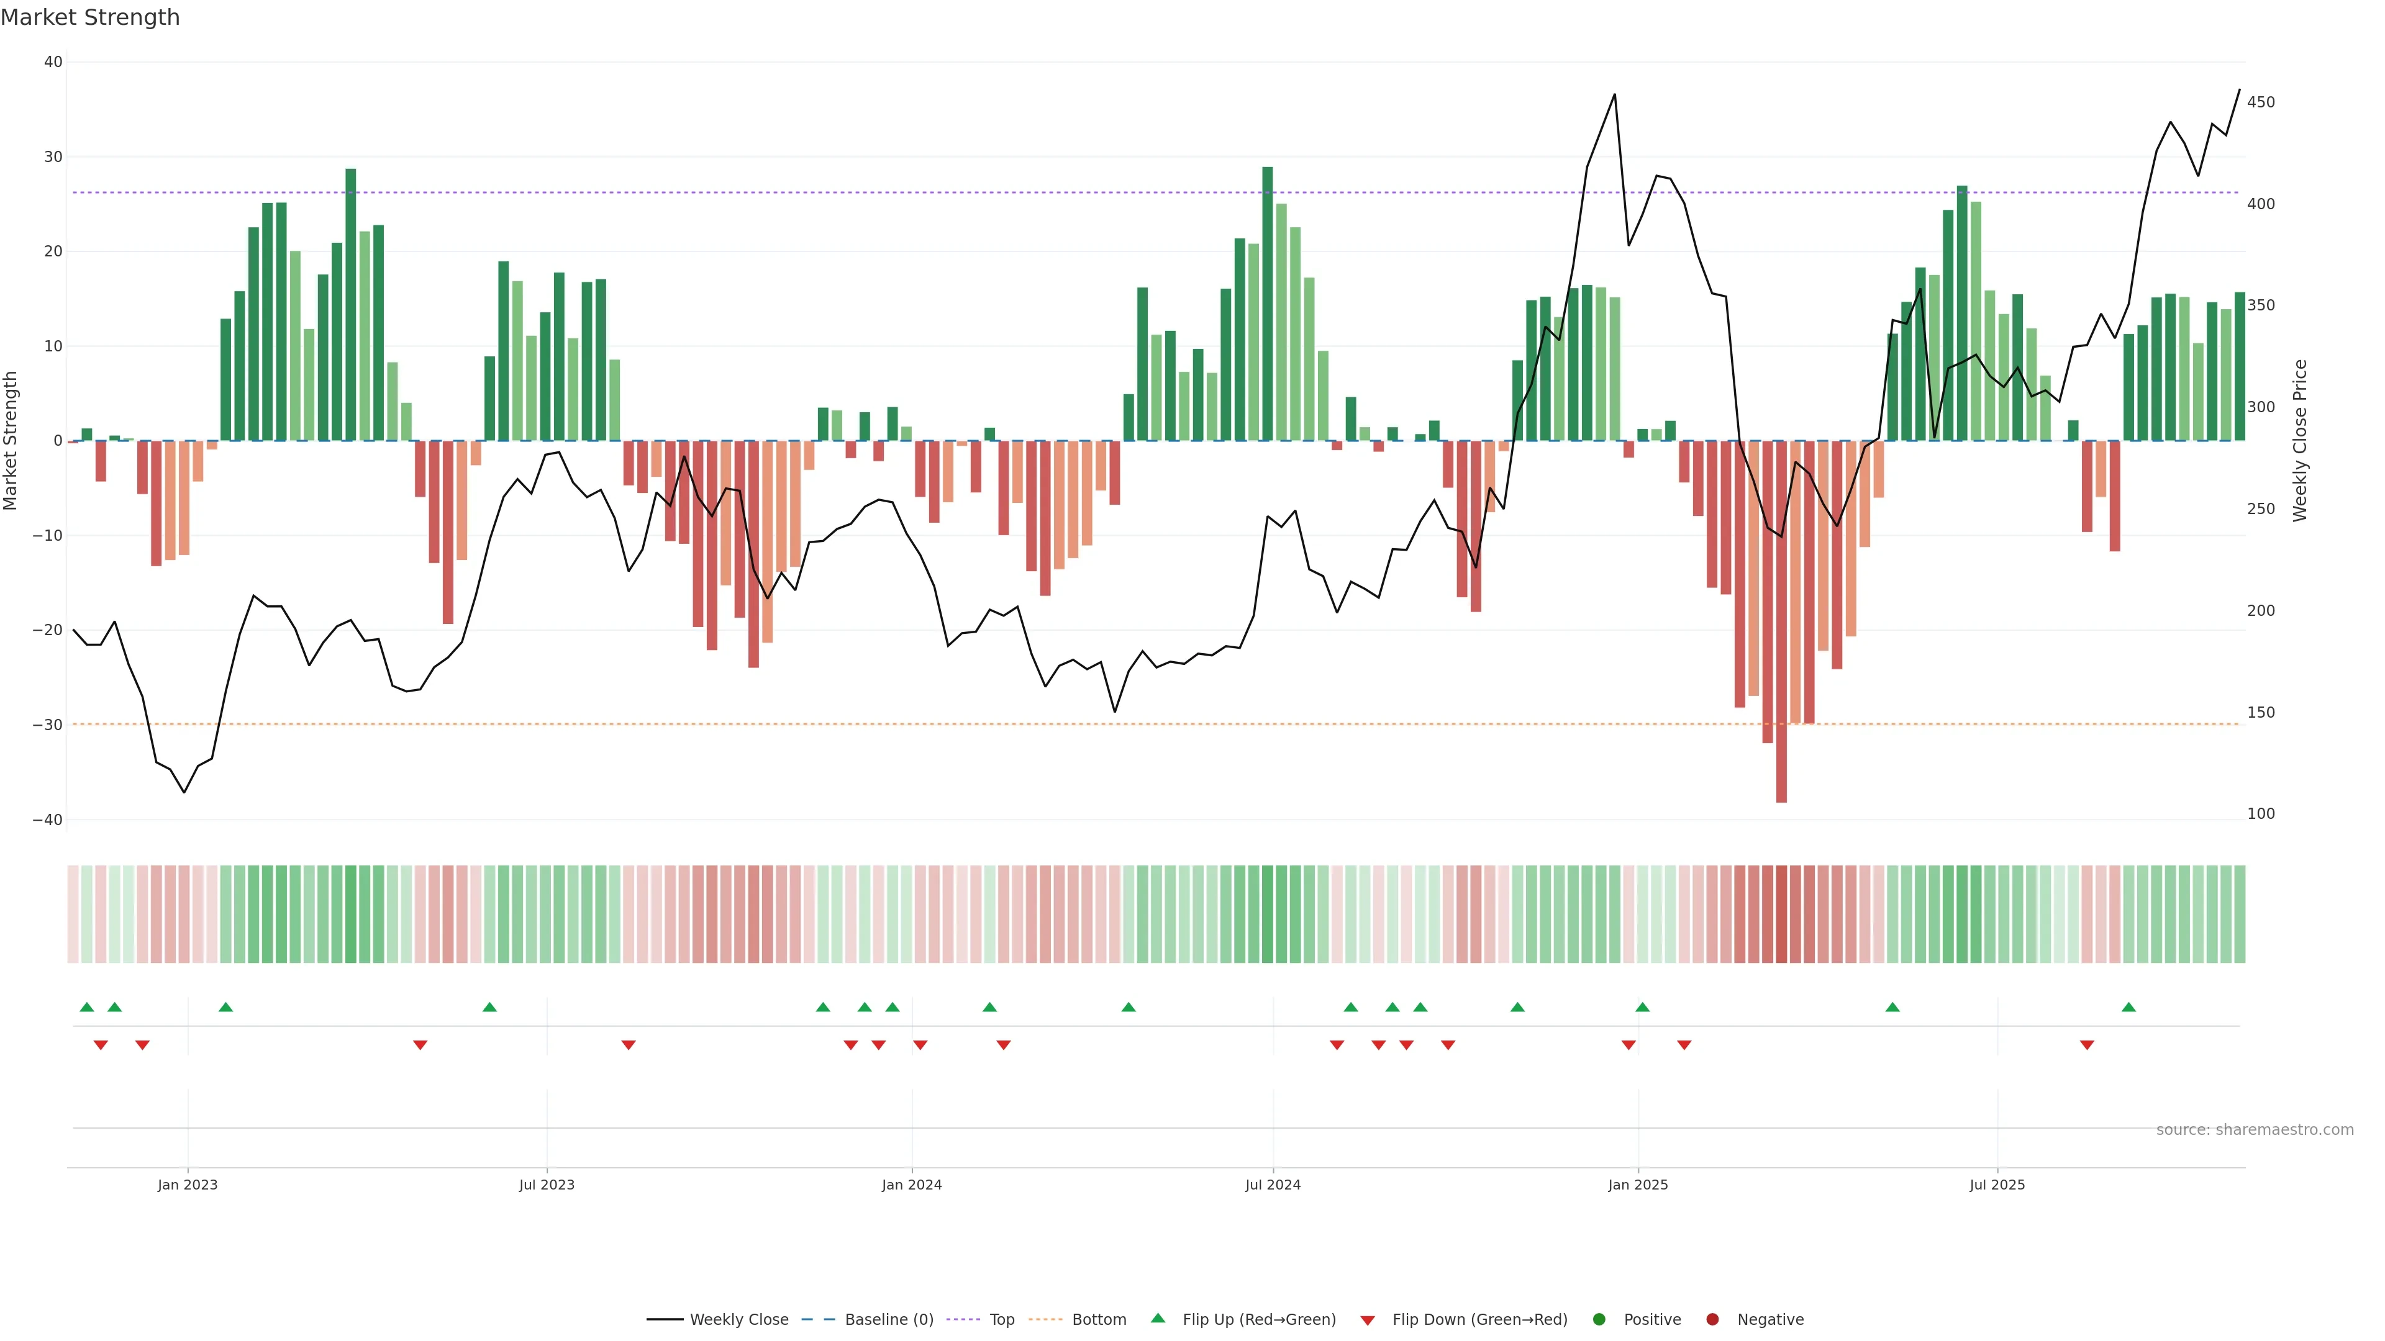This screenshot has width=2385, height=1341.
Task: Click the Weekly Close Price axis title
Action: [2300, 441]
